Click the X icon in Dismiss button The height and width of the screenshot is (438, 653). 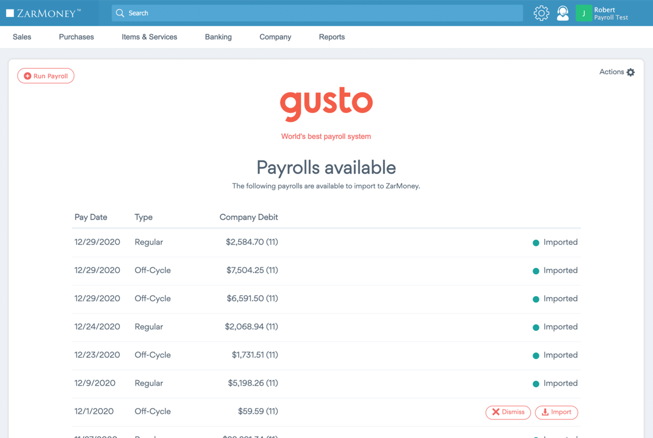(495, 412)
